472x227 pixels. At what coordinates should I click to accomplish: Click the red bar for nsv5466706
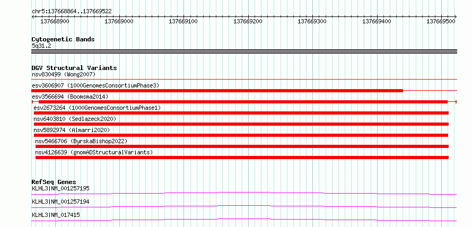(x=242, y=146)
